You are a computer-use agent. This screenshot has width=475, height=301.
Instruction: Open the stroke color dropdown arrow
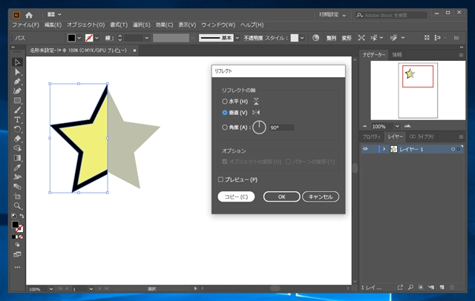96,38
